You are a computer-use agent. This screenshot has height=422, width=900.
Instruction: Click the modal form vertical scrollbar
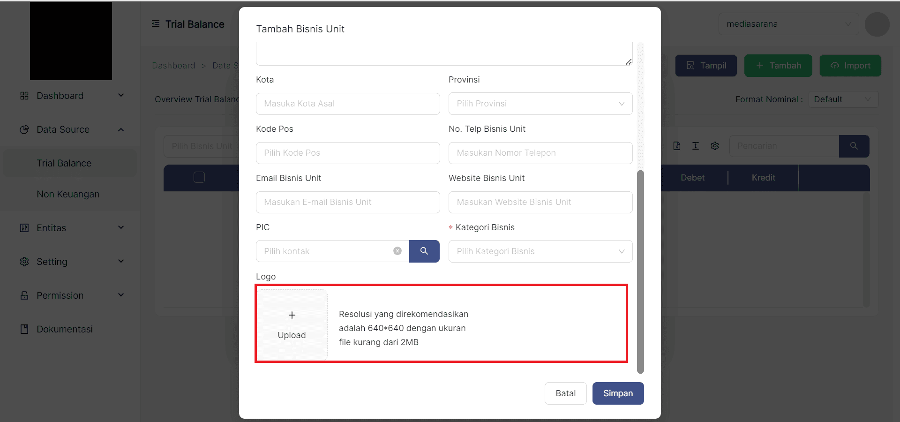640,271
